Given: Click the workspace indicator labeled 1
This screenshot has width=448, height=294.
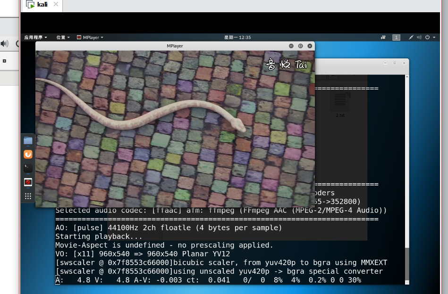Looking at the screenshot, I should click(x=396, y=37).
